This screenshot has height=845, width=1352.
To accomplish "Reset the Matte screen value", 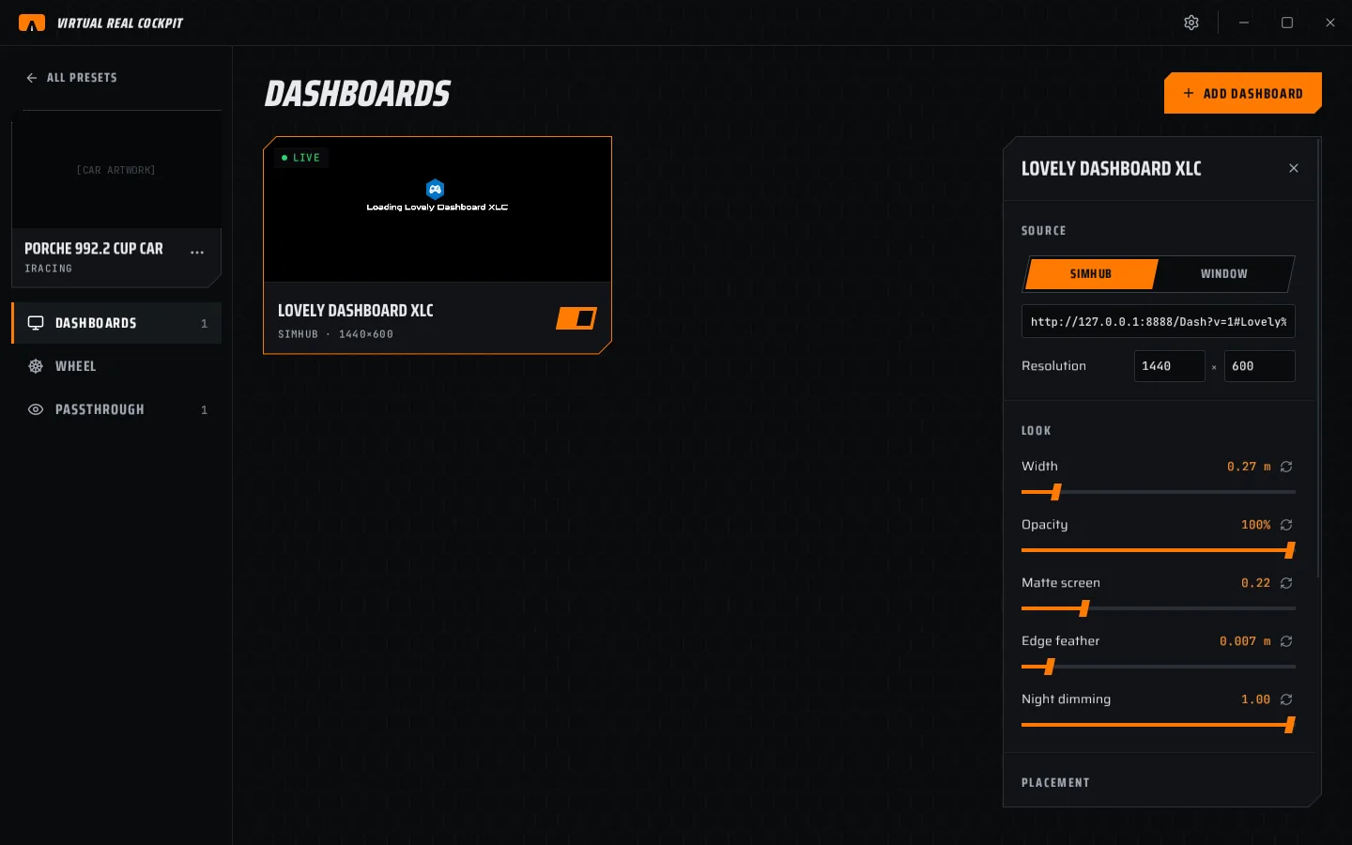I will coord(1286,583).
